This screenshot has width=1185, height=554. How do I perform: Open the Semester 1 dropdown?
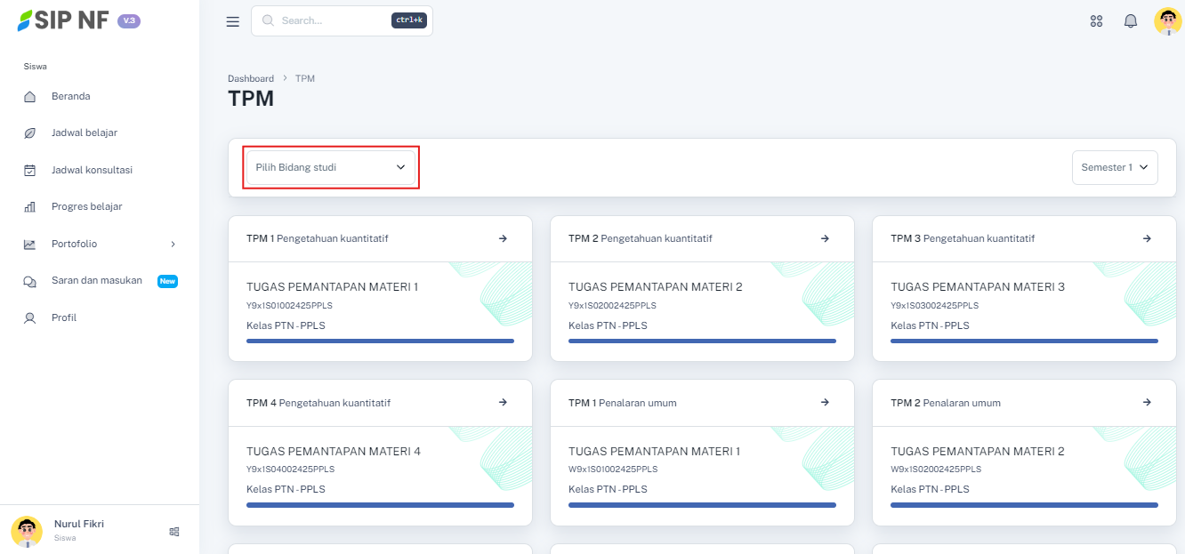click(x=1115, y=167)
